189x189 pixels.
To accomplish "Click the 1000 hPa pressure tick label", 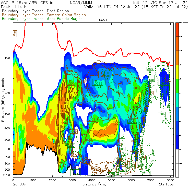I will point(6,175).
